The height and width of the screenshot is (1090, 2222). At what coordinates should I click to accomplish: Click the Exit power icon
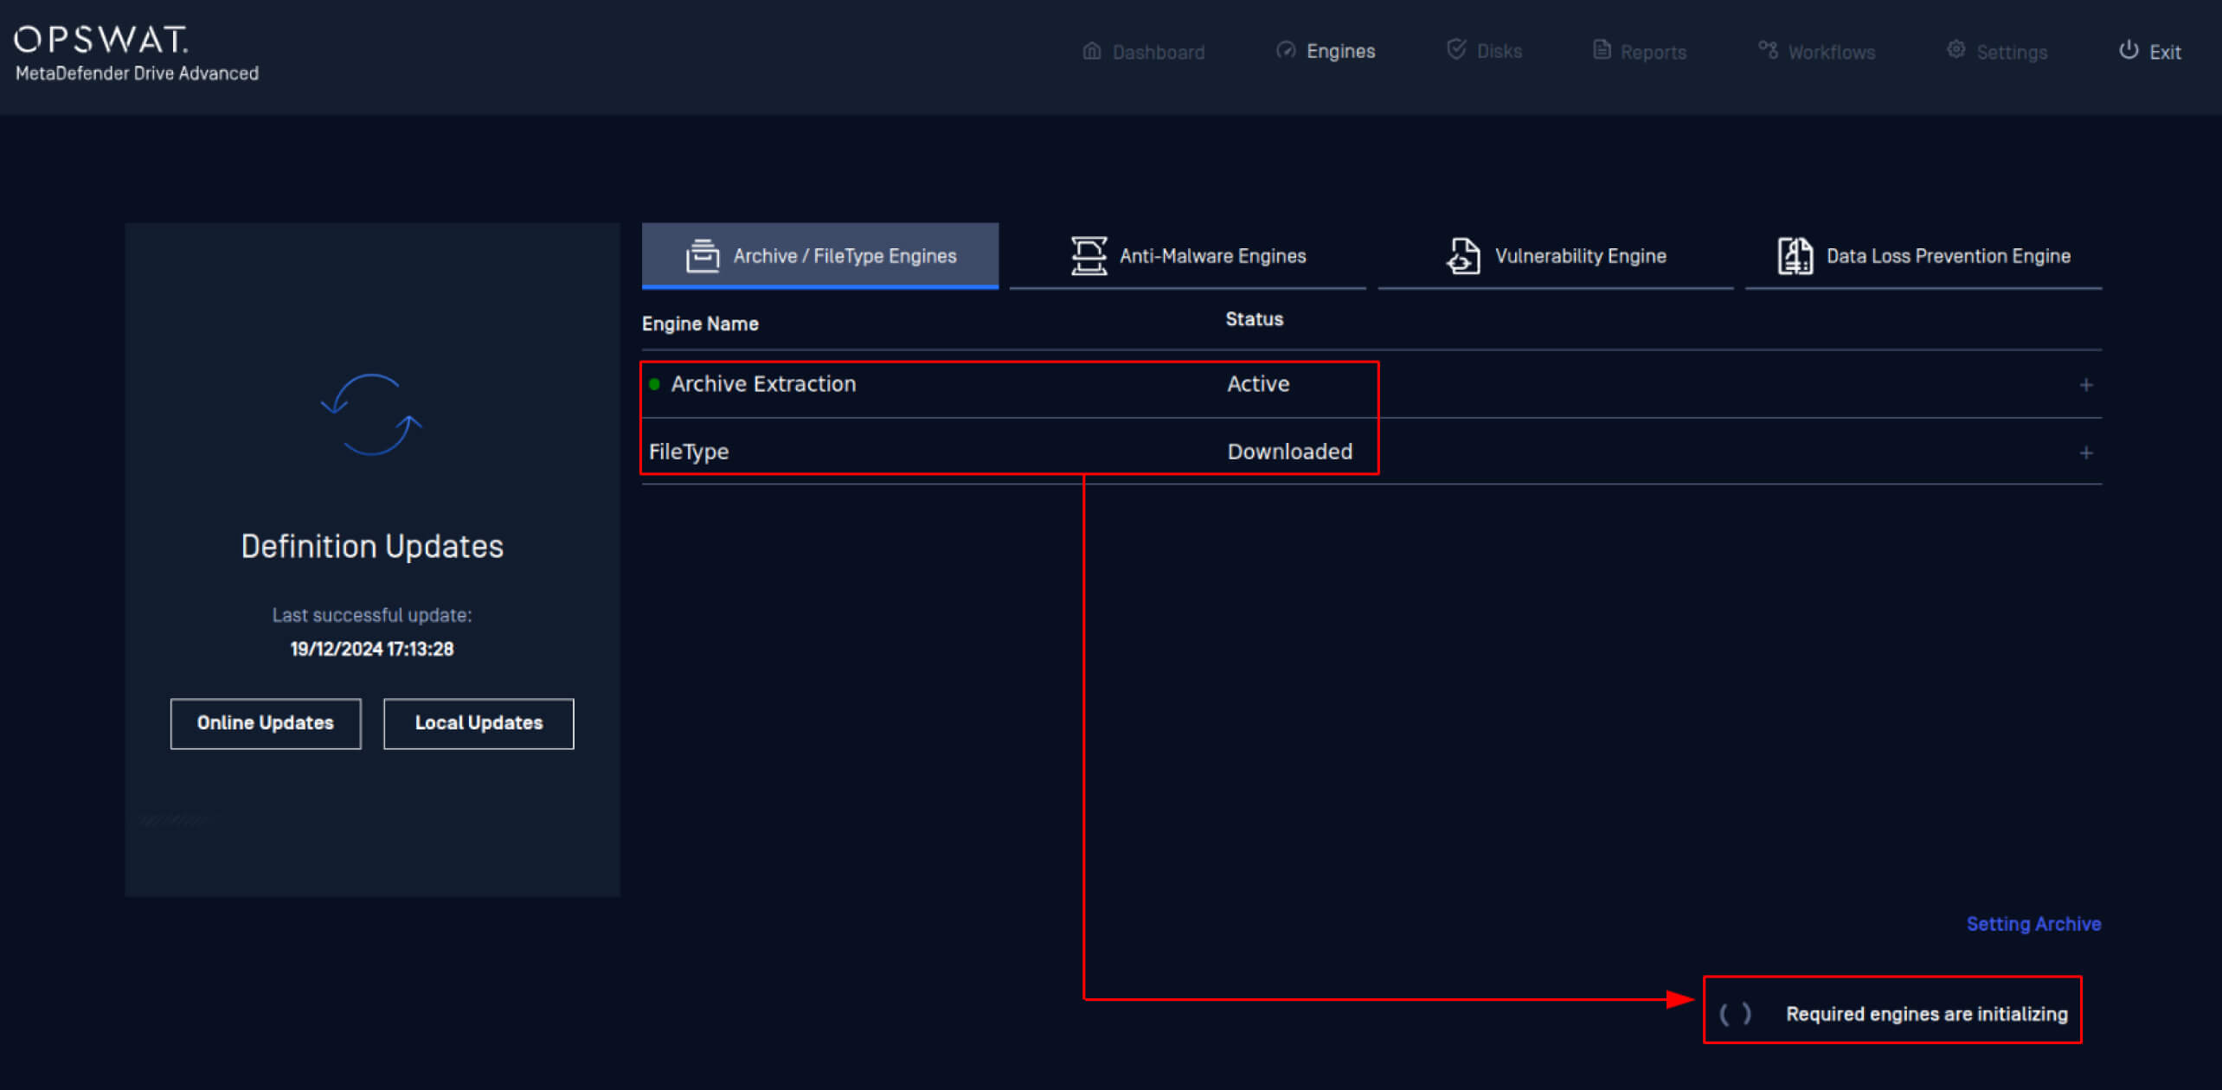2129,50
